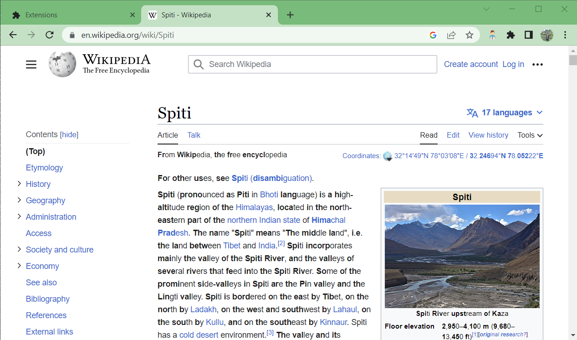Expand Society and culture section in contents
Image resolution: width=577 pixels, height=340 pixels.
point(19,249)
